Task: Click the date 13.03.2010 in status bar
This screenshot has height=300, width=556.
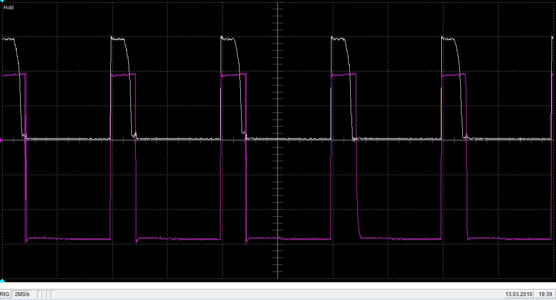Action: tap(518, 294)
